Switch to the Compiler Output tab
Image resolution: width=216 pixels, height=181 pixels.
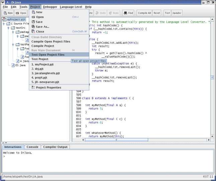tap(56, 147)
